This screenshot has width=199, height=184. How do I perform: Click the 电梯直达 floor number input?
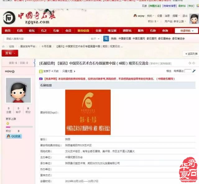point(188,71)
